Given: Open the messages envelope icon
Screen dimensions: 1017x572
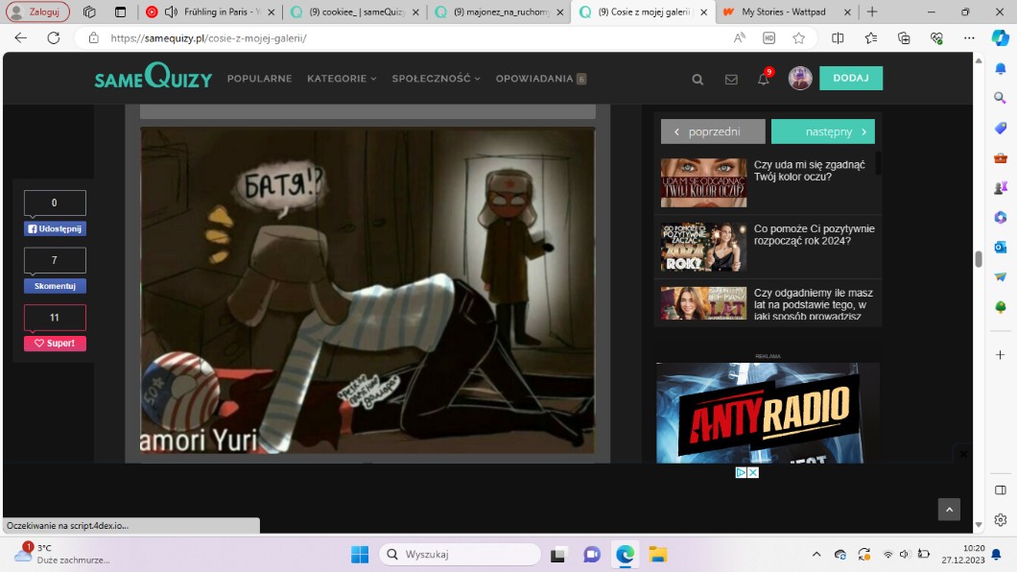Looking at the screenshot, I should (731, 80).
